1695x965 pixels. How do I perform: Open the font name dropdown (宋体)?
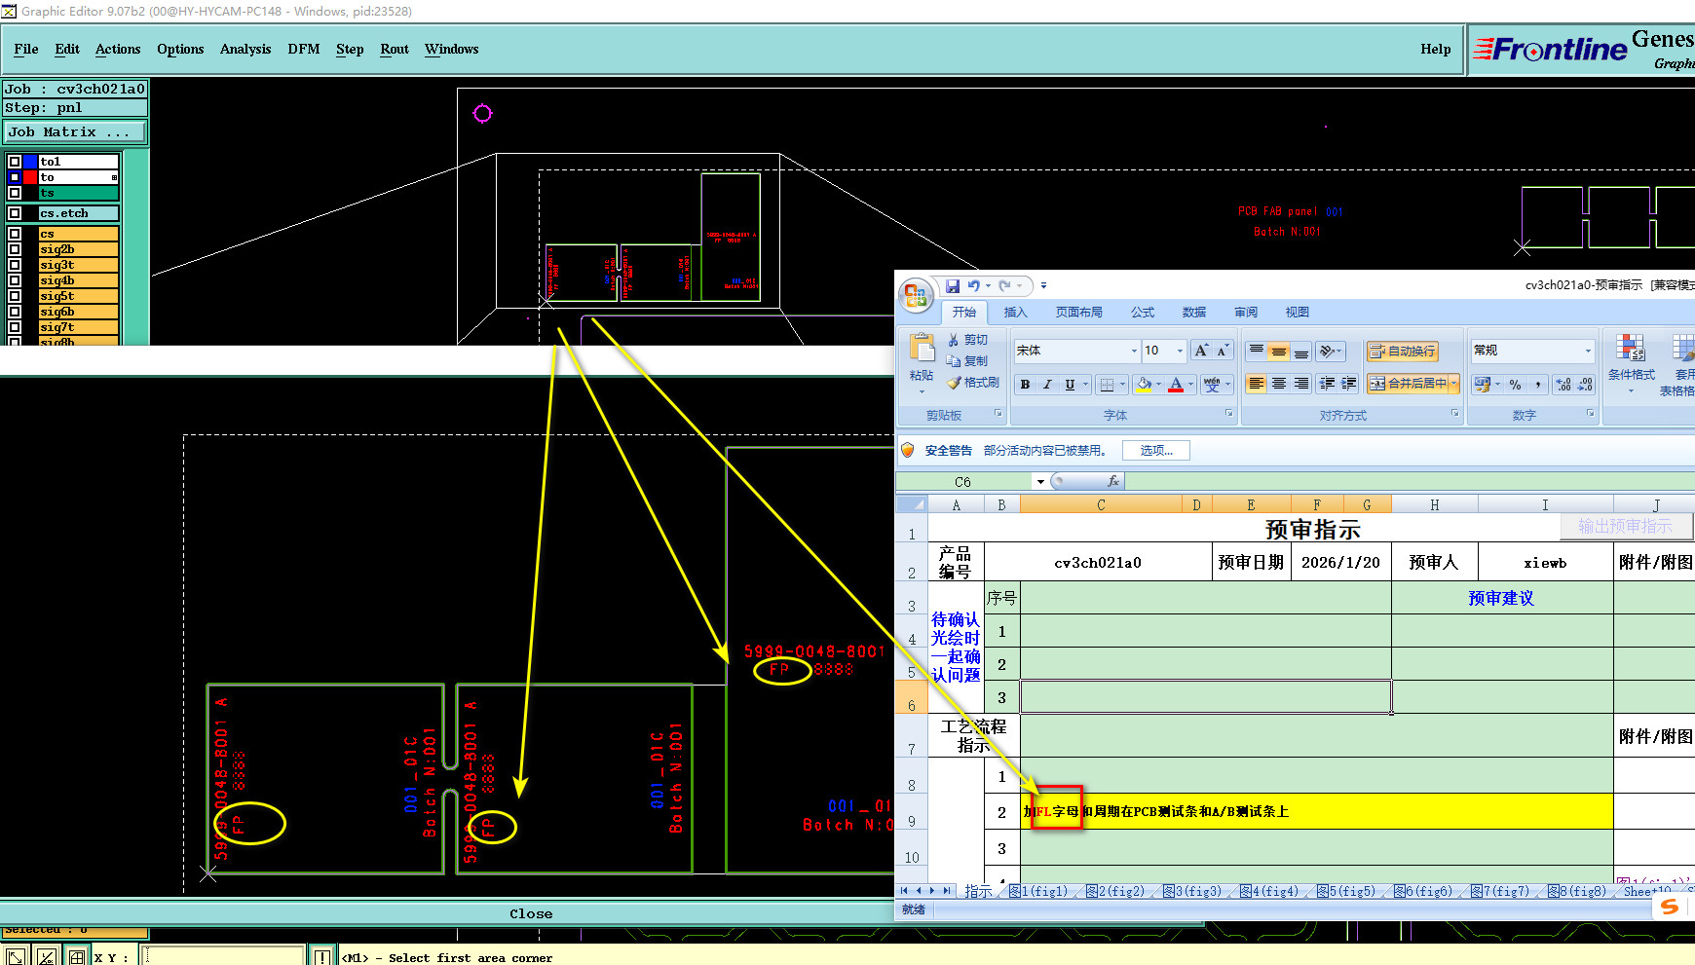click(1134, 351)
